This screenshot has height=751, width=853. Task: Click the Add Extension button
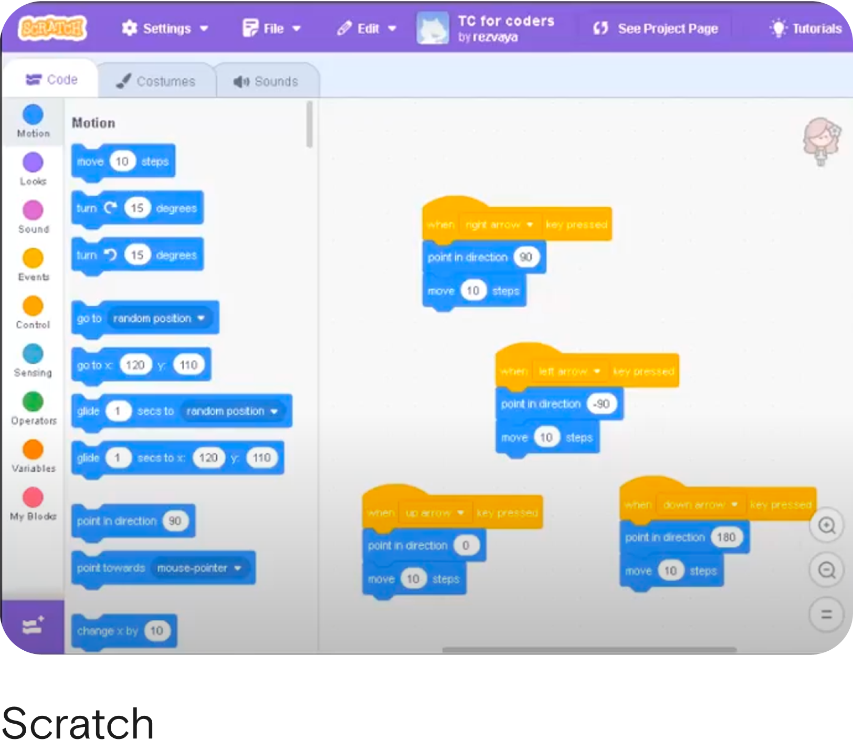pos(33,626)
